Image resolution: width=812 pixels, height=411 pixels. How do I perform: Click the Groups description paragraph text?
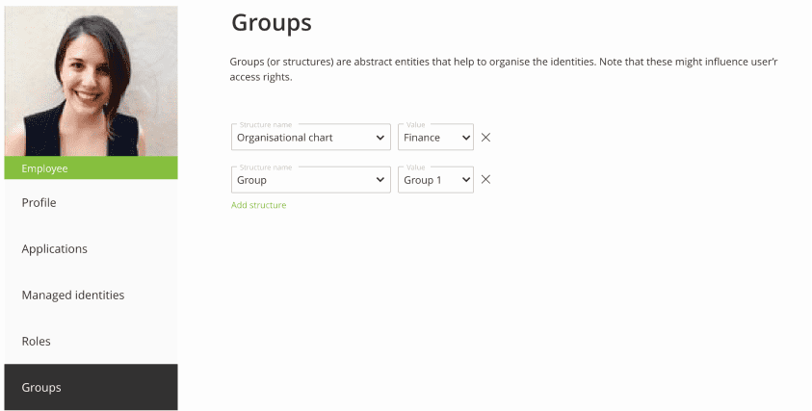coord(501,69)
